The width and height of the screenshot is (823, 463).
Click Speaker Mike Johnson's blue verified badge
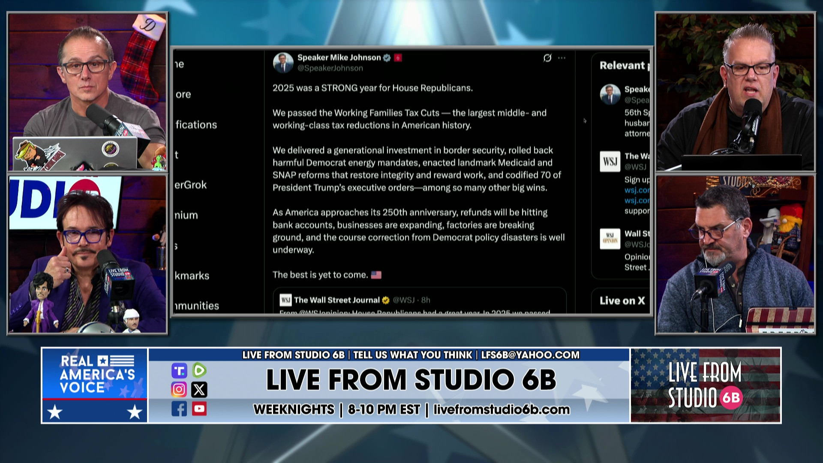(387, 58)
